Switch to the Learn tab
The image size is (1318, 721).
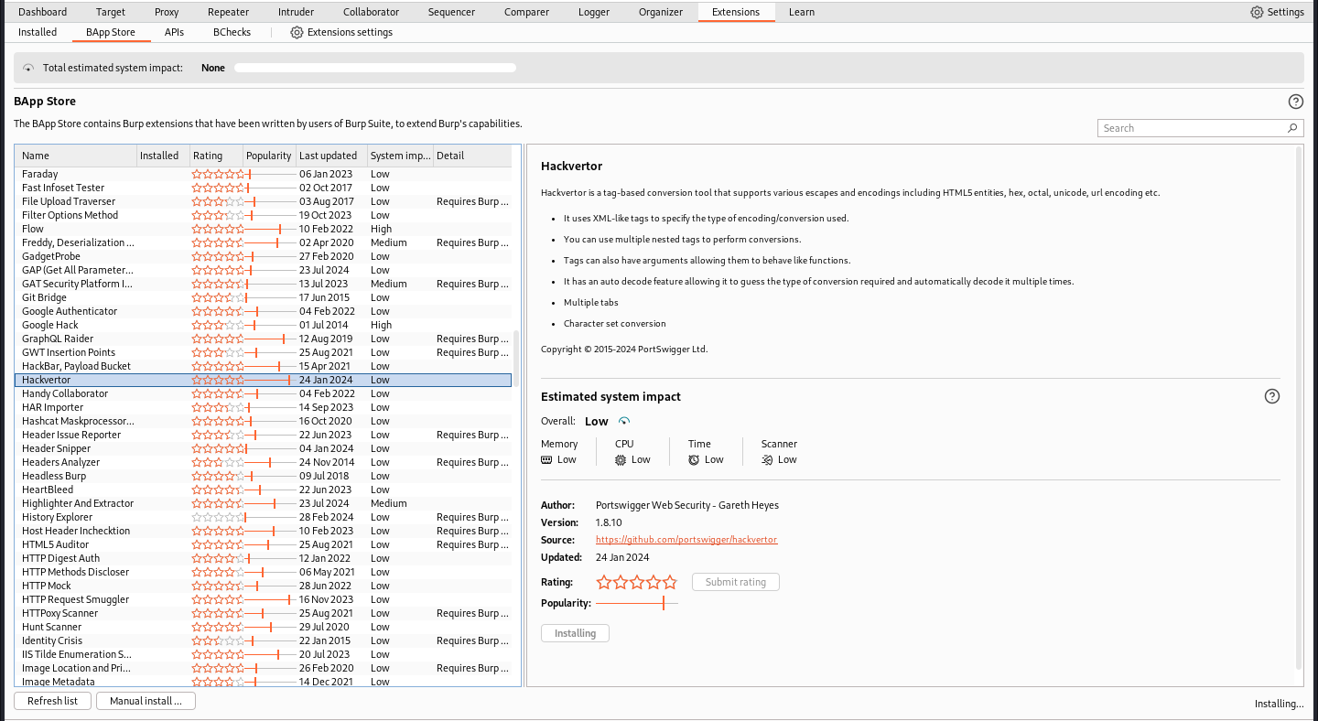(x=802, y=12)
